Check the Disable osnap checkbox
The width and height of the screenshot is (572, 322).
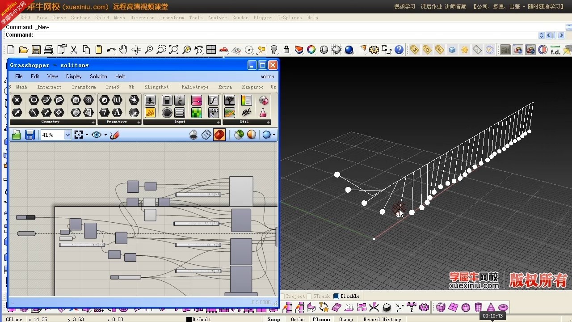pyautogui.click(x=336, y=296)
